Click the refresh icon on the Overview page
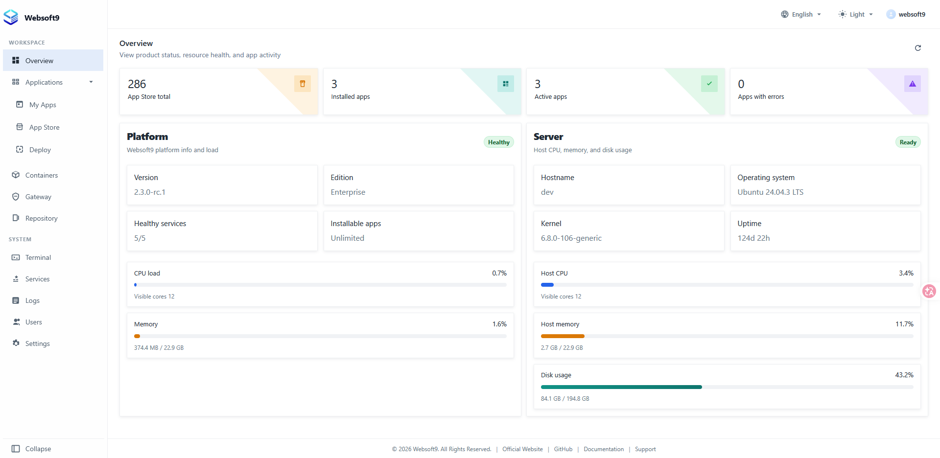The height and width of the screenshot is (458, 940). coord(917,48)
